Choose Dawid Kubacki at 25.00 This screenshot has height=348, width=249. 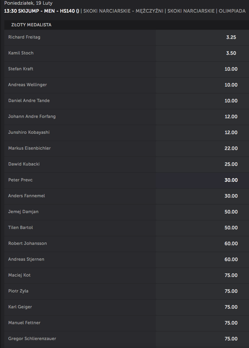[x=202, y=164]
